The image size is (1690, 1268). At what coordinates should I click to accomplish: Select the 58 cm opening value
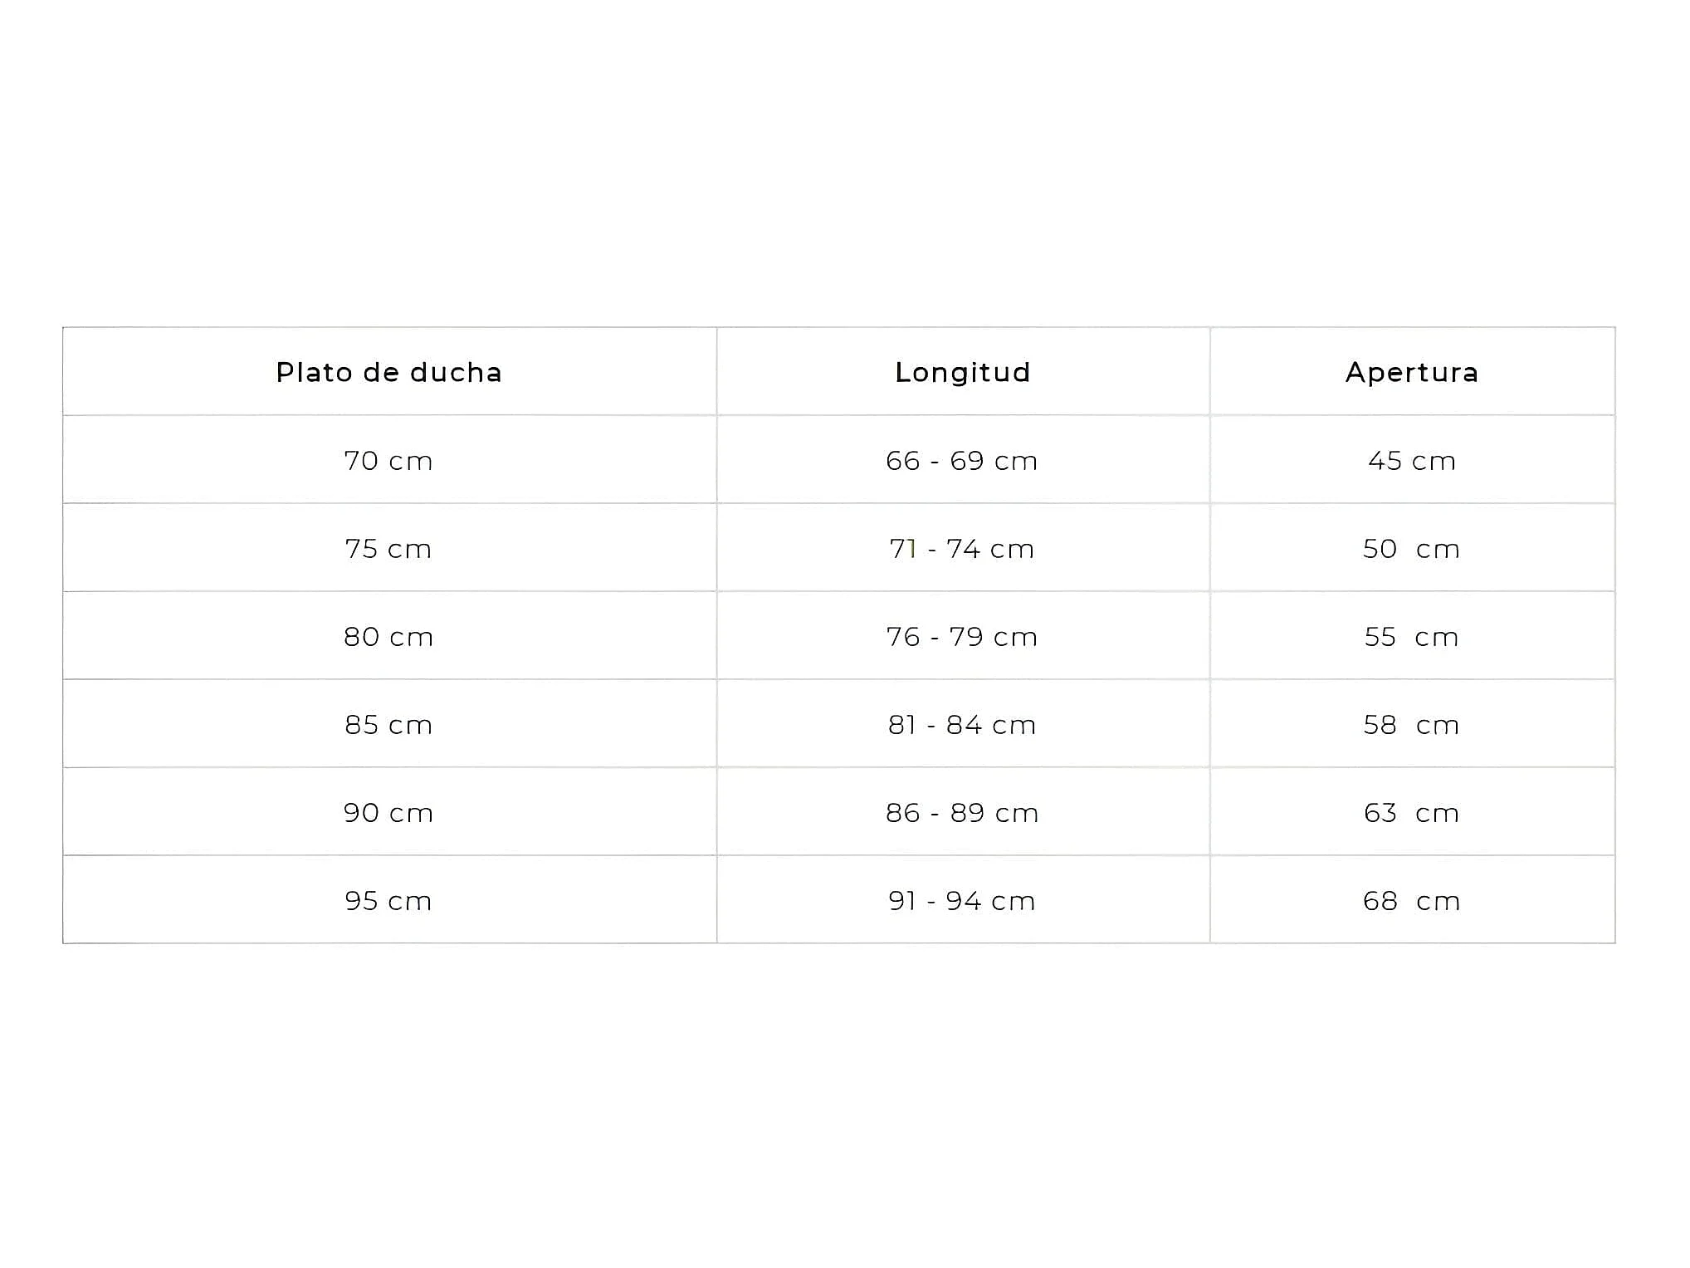point(1412,725)
